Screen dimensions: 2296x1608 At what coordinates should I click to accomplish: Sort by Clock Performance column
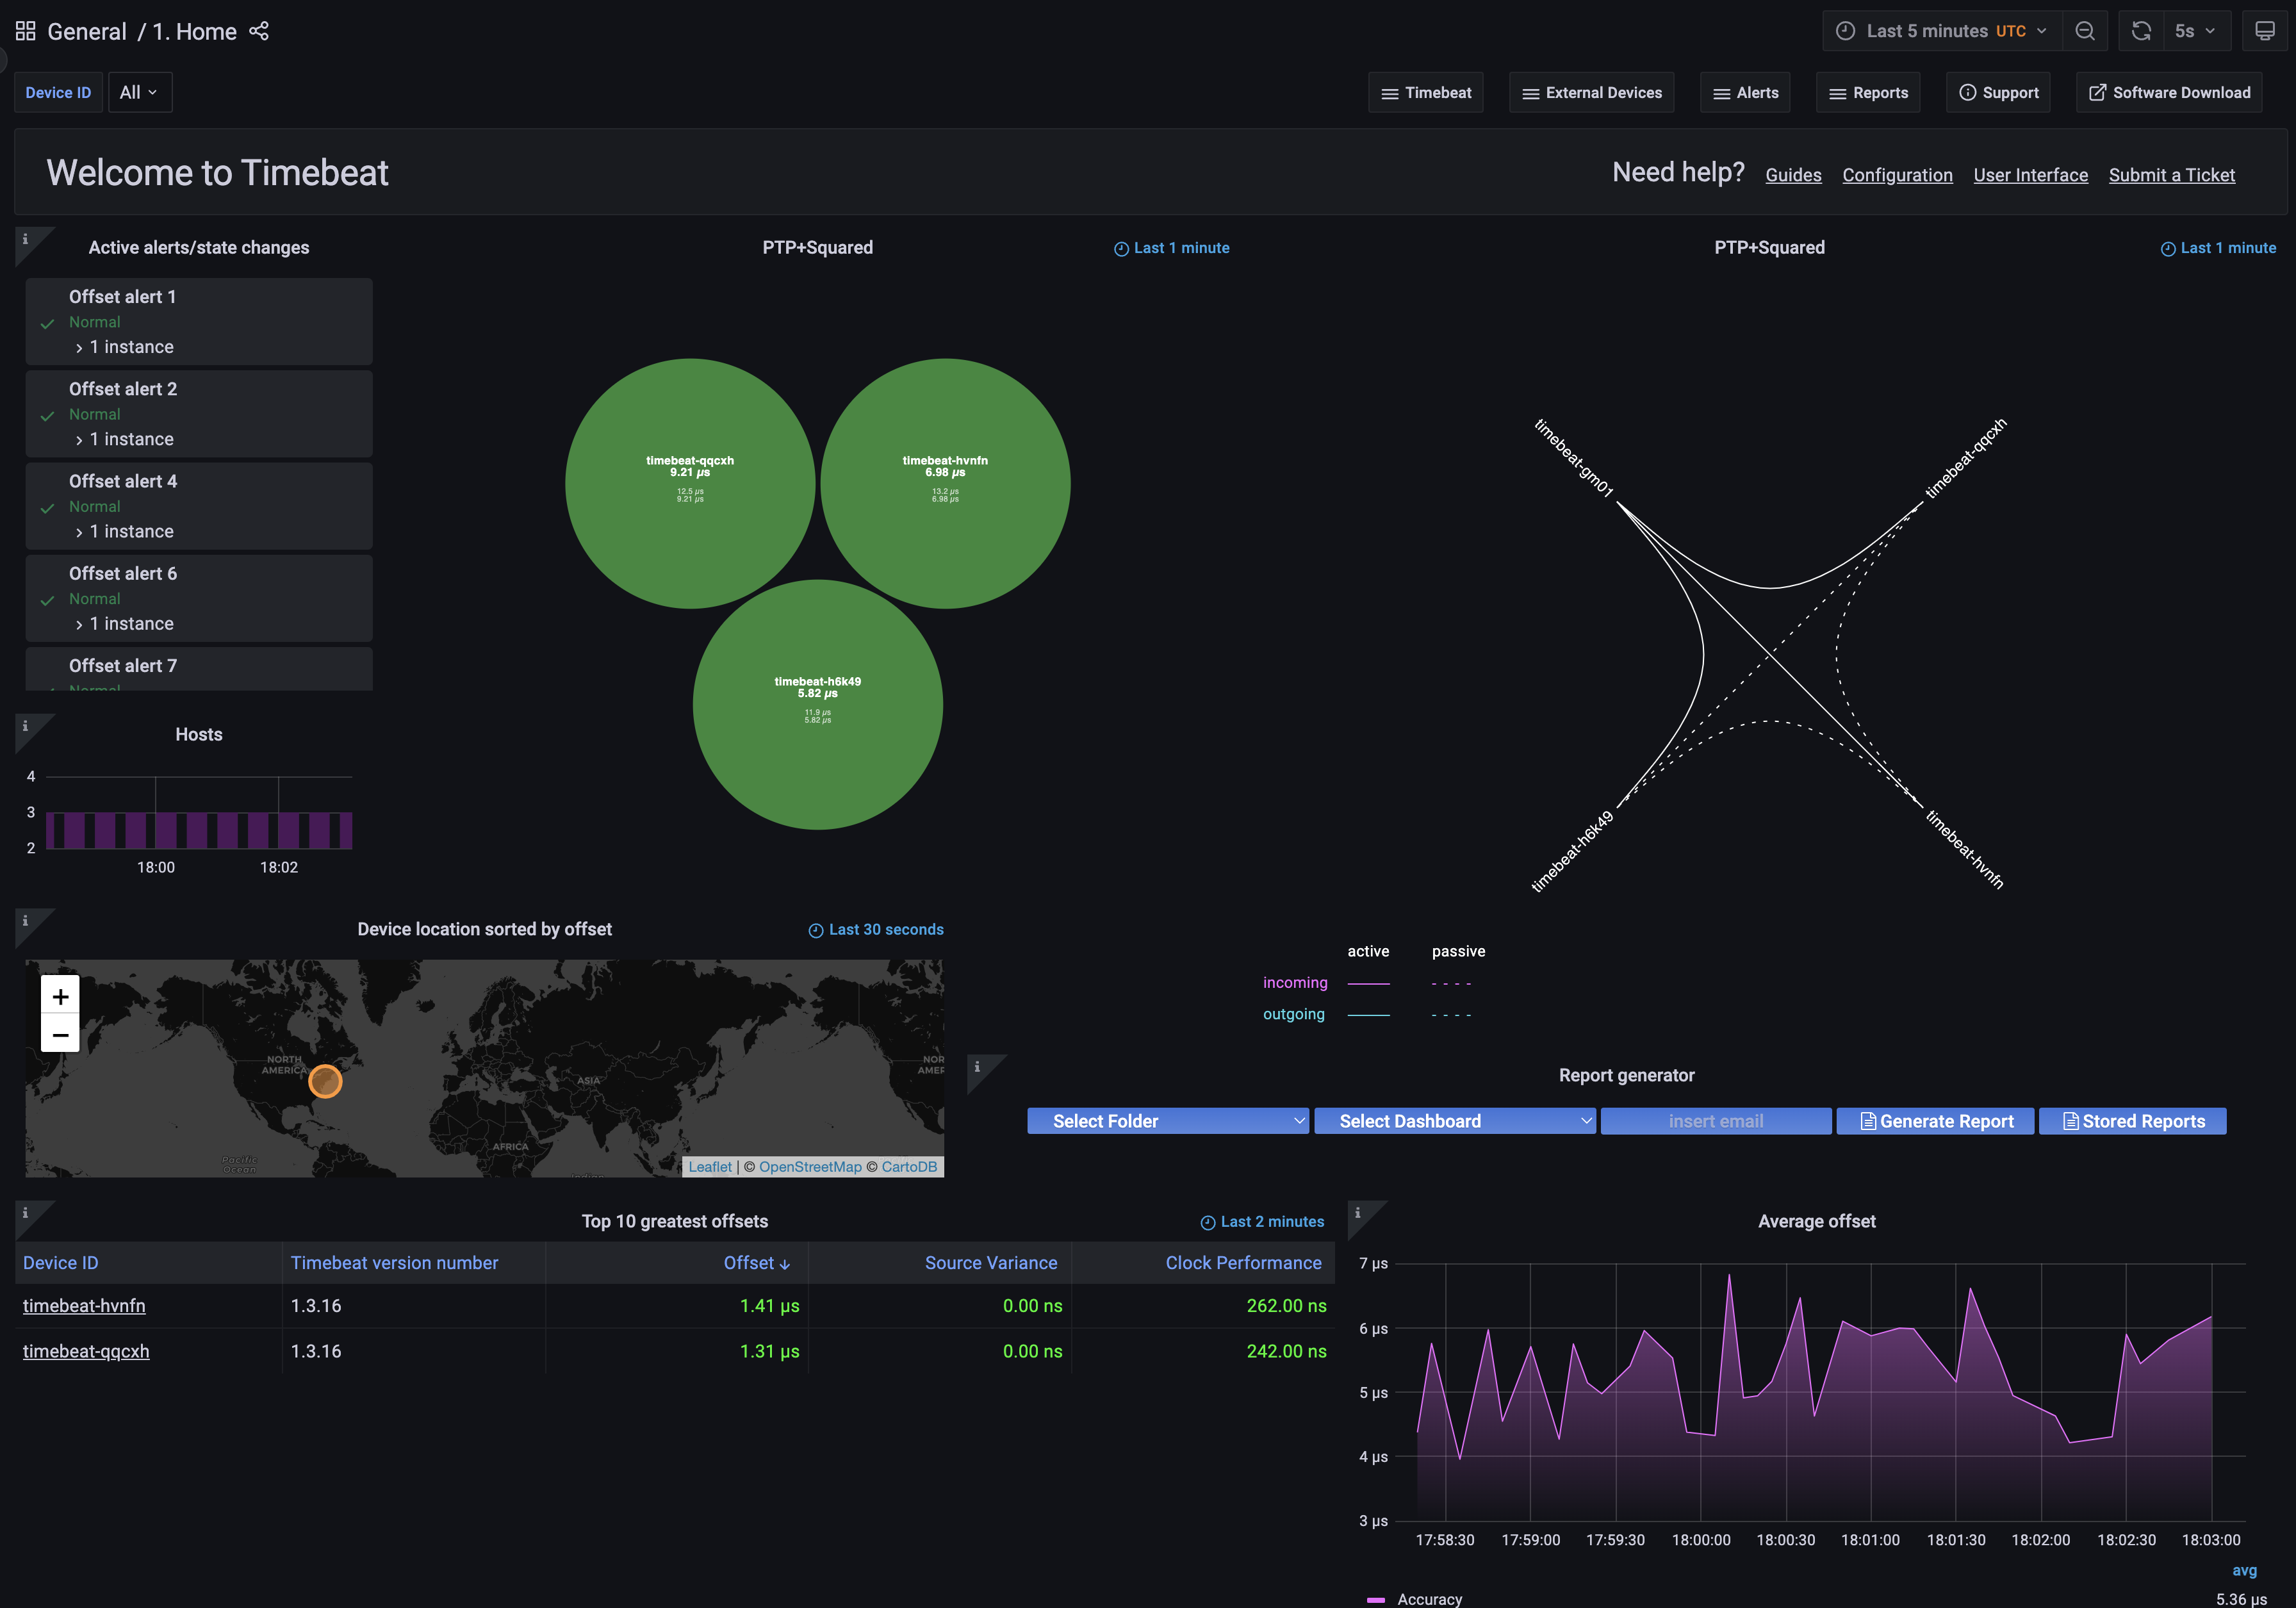click(x=1243, y=1263)
